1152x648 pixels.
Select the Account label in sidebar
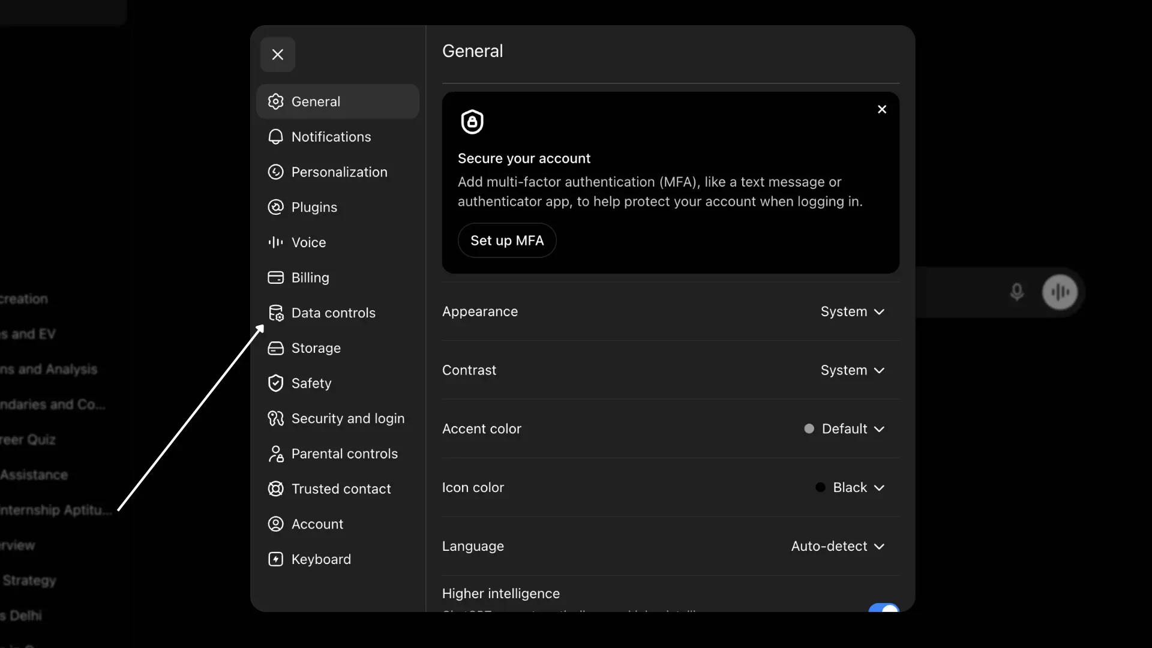coord(317,524)
